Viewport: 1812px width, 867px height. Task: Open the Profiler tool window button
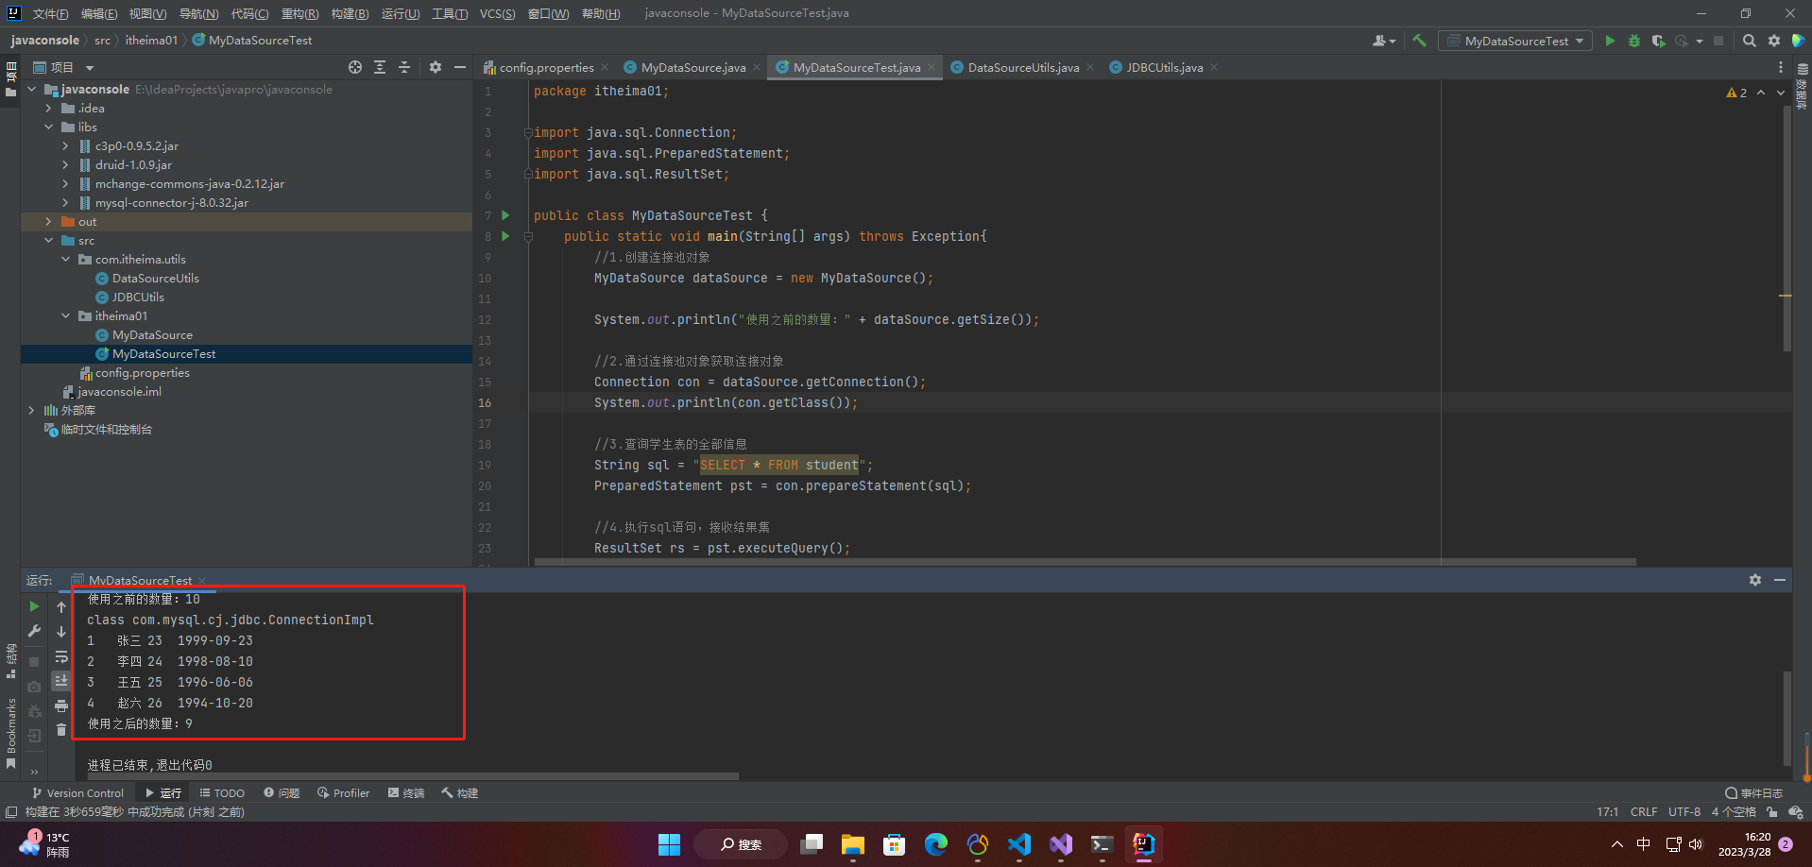point(343,793)
